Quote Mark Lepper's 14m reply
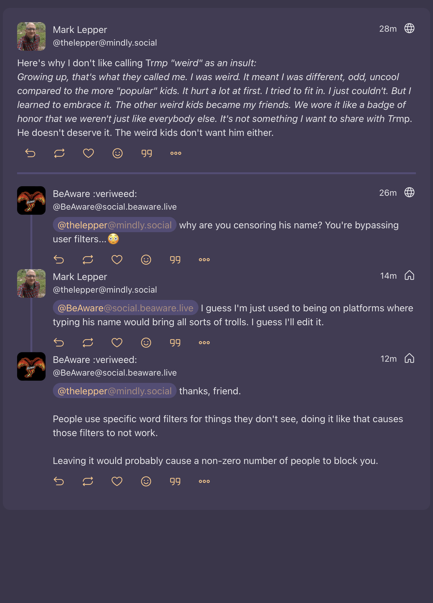The width and height of the screenshot is (433, 603). point(175,343)
